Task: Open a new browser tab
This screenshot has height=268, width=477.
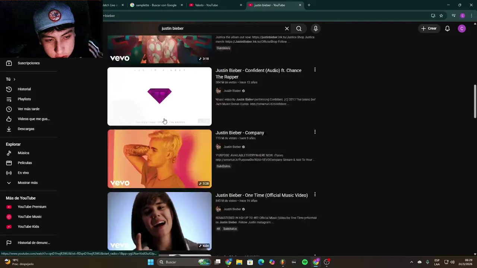Action: click(x=309, y=5)
